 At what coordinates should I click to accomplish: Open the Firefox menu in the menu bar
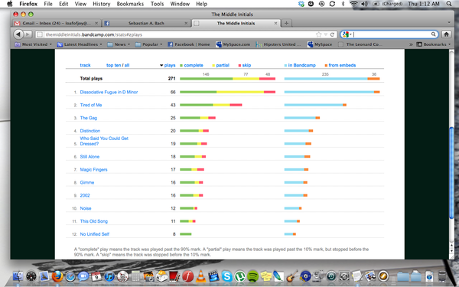click(28, 4)
